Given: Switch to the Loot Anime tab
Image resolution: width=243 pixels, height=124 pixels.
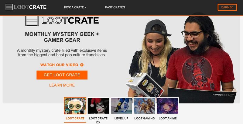Looking at the screenshot, I should (x=168, y=118).
